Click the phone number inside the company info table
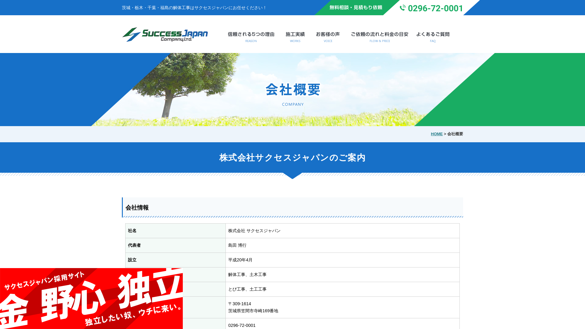Viewport: 585px width, 329px height. point(242,325)
